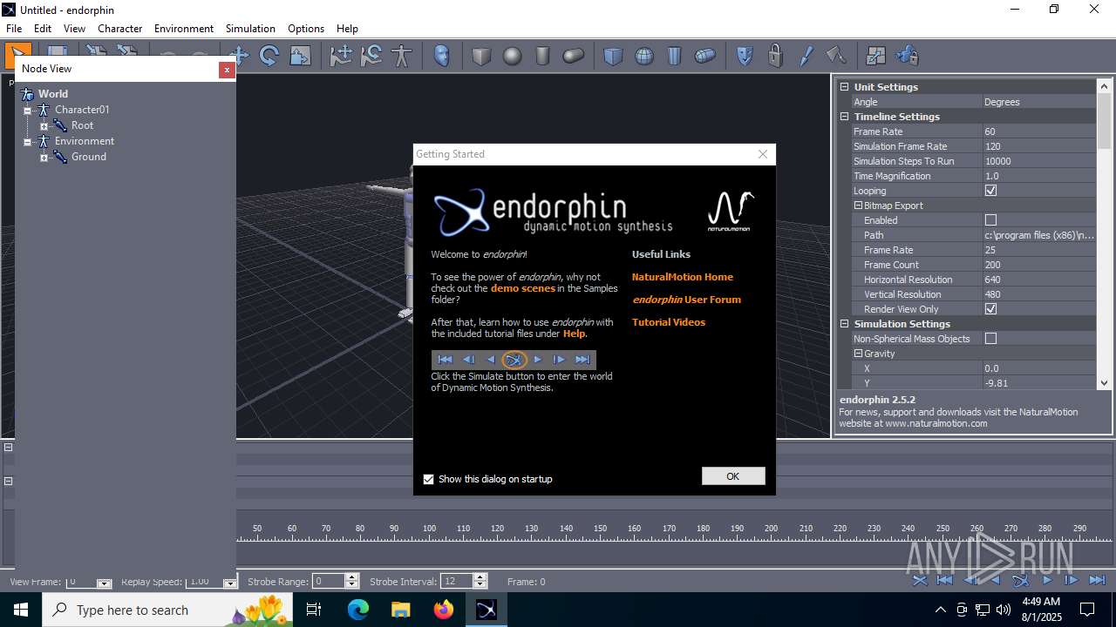Collapse the Timeline Settings section
The height and width of the screenshot is (627, 1116).
coord(844,117)
